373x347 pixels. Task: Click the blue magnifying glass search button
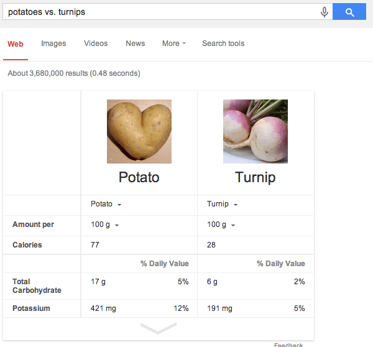click(349, 11)
